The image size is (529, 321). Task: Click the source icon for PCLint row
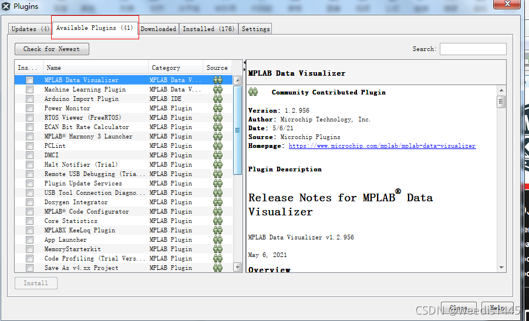tap(218, 146)
